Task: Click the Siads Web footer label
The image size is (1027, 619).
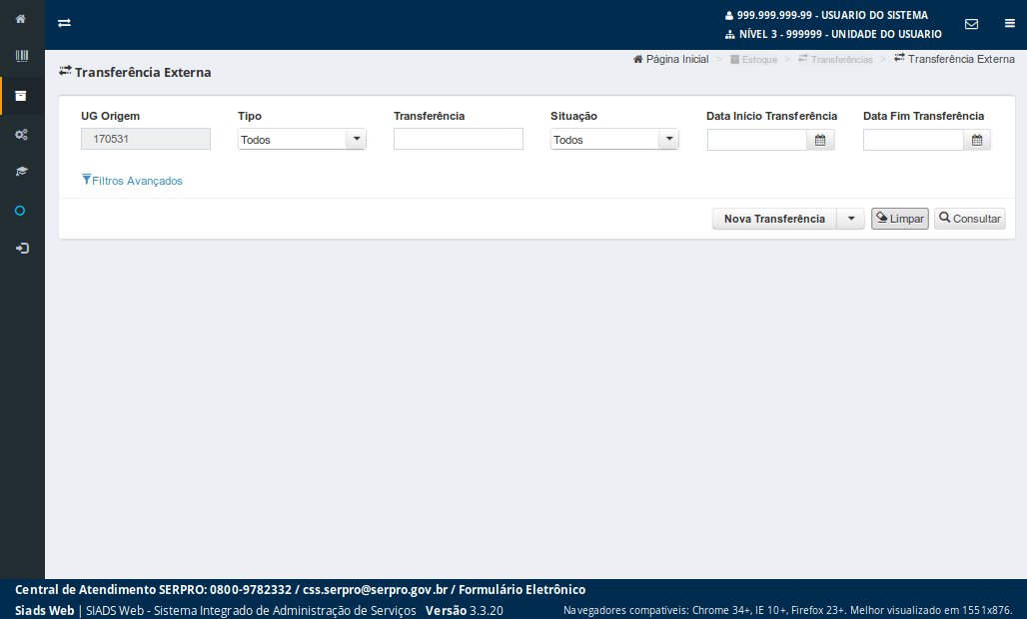Action: pos(45,610)
